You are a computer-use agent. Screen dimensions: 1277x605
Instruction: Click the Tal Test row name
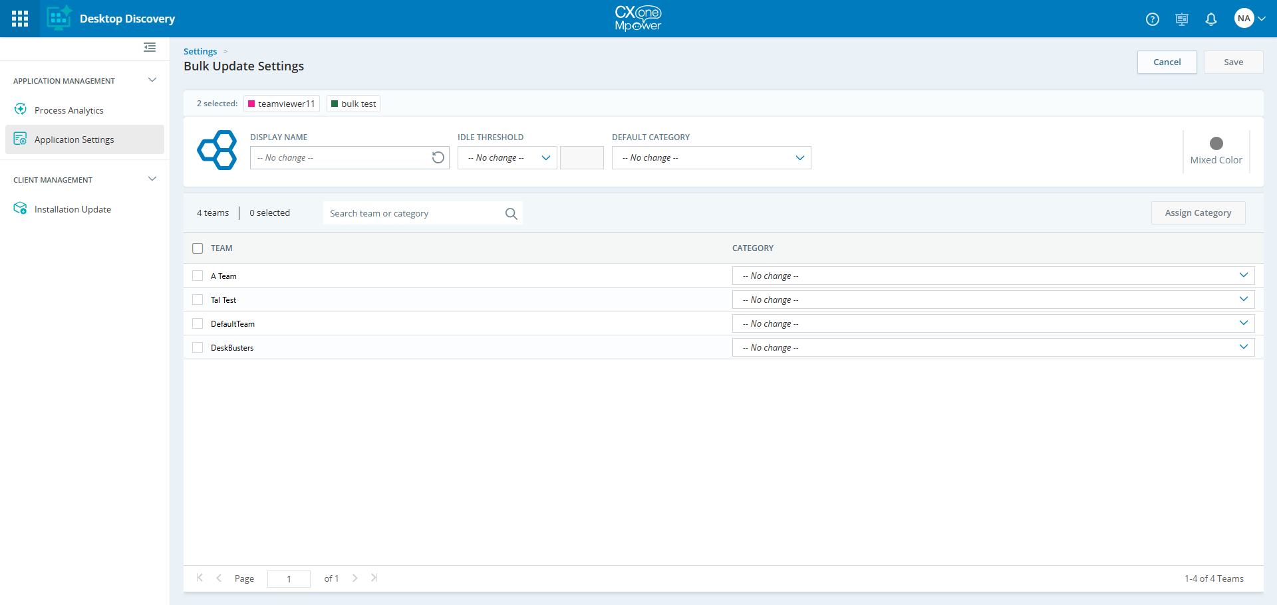[223, 300]
